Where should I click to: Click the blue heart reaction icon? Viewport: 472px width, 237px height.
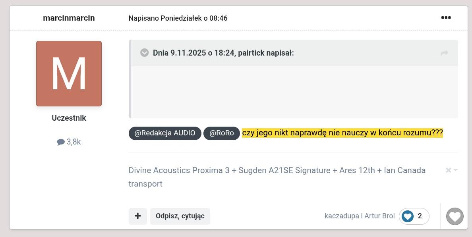408,216
